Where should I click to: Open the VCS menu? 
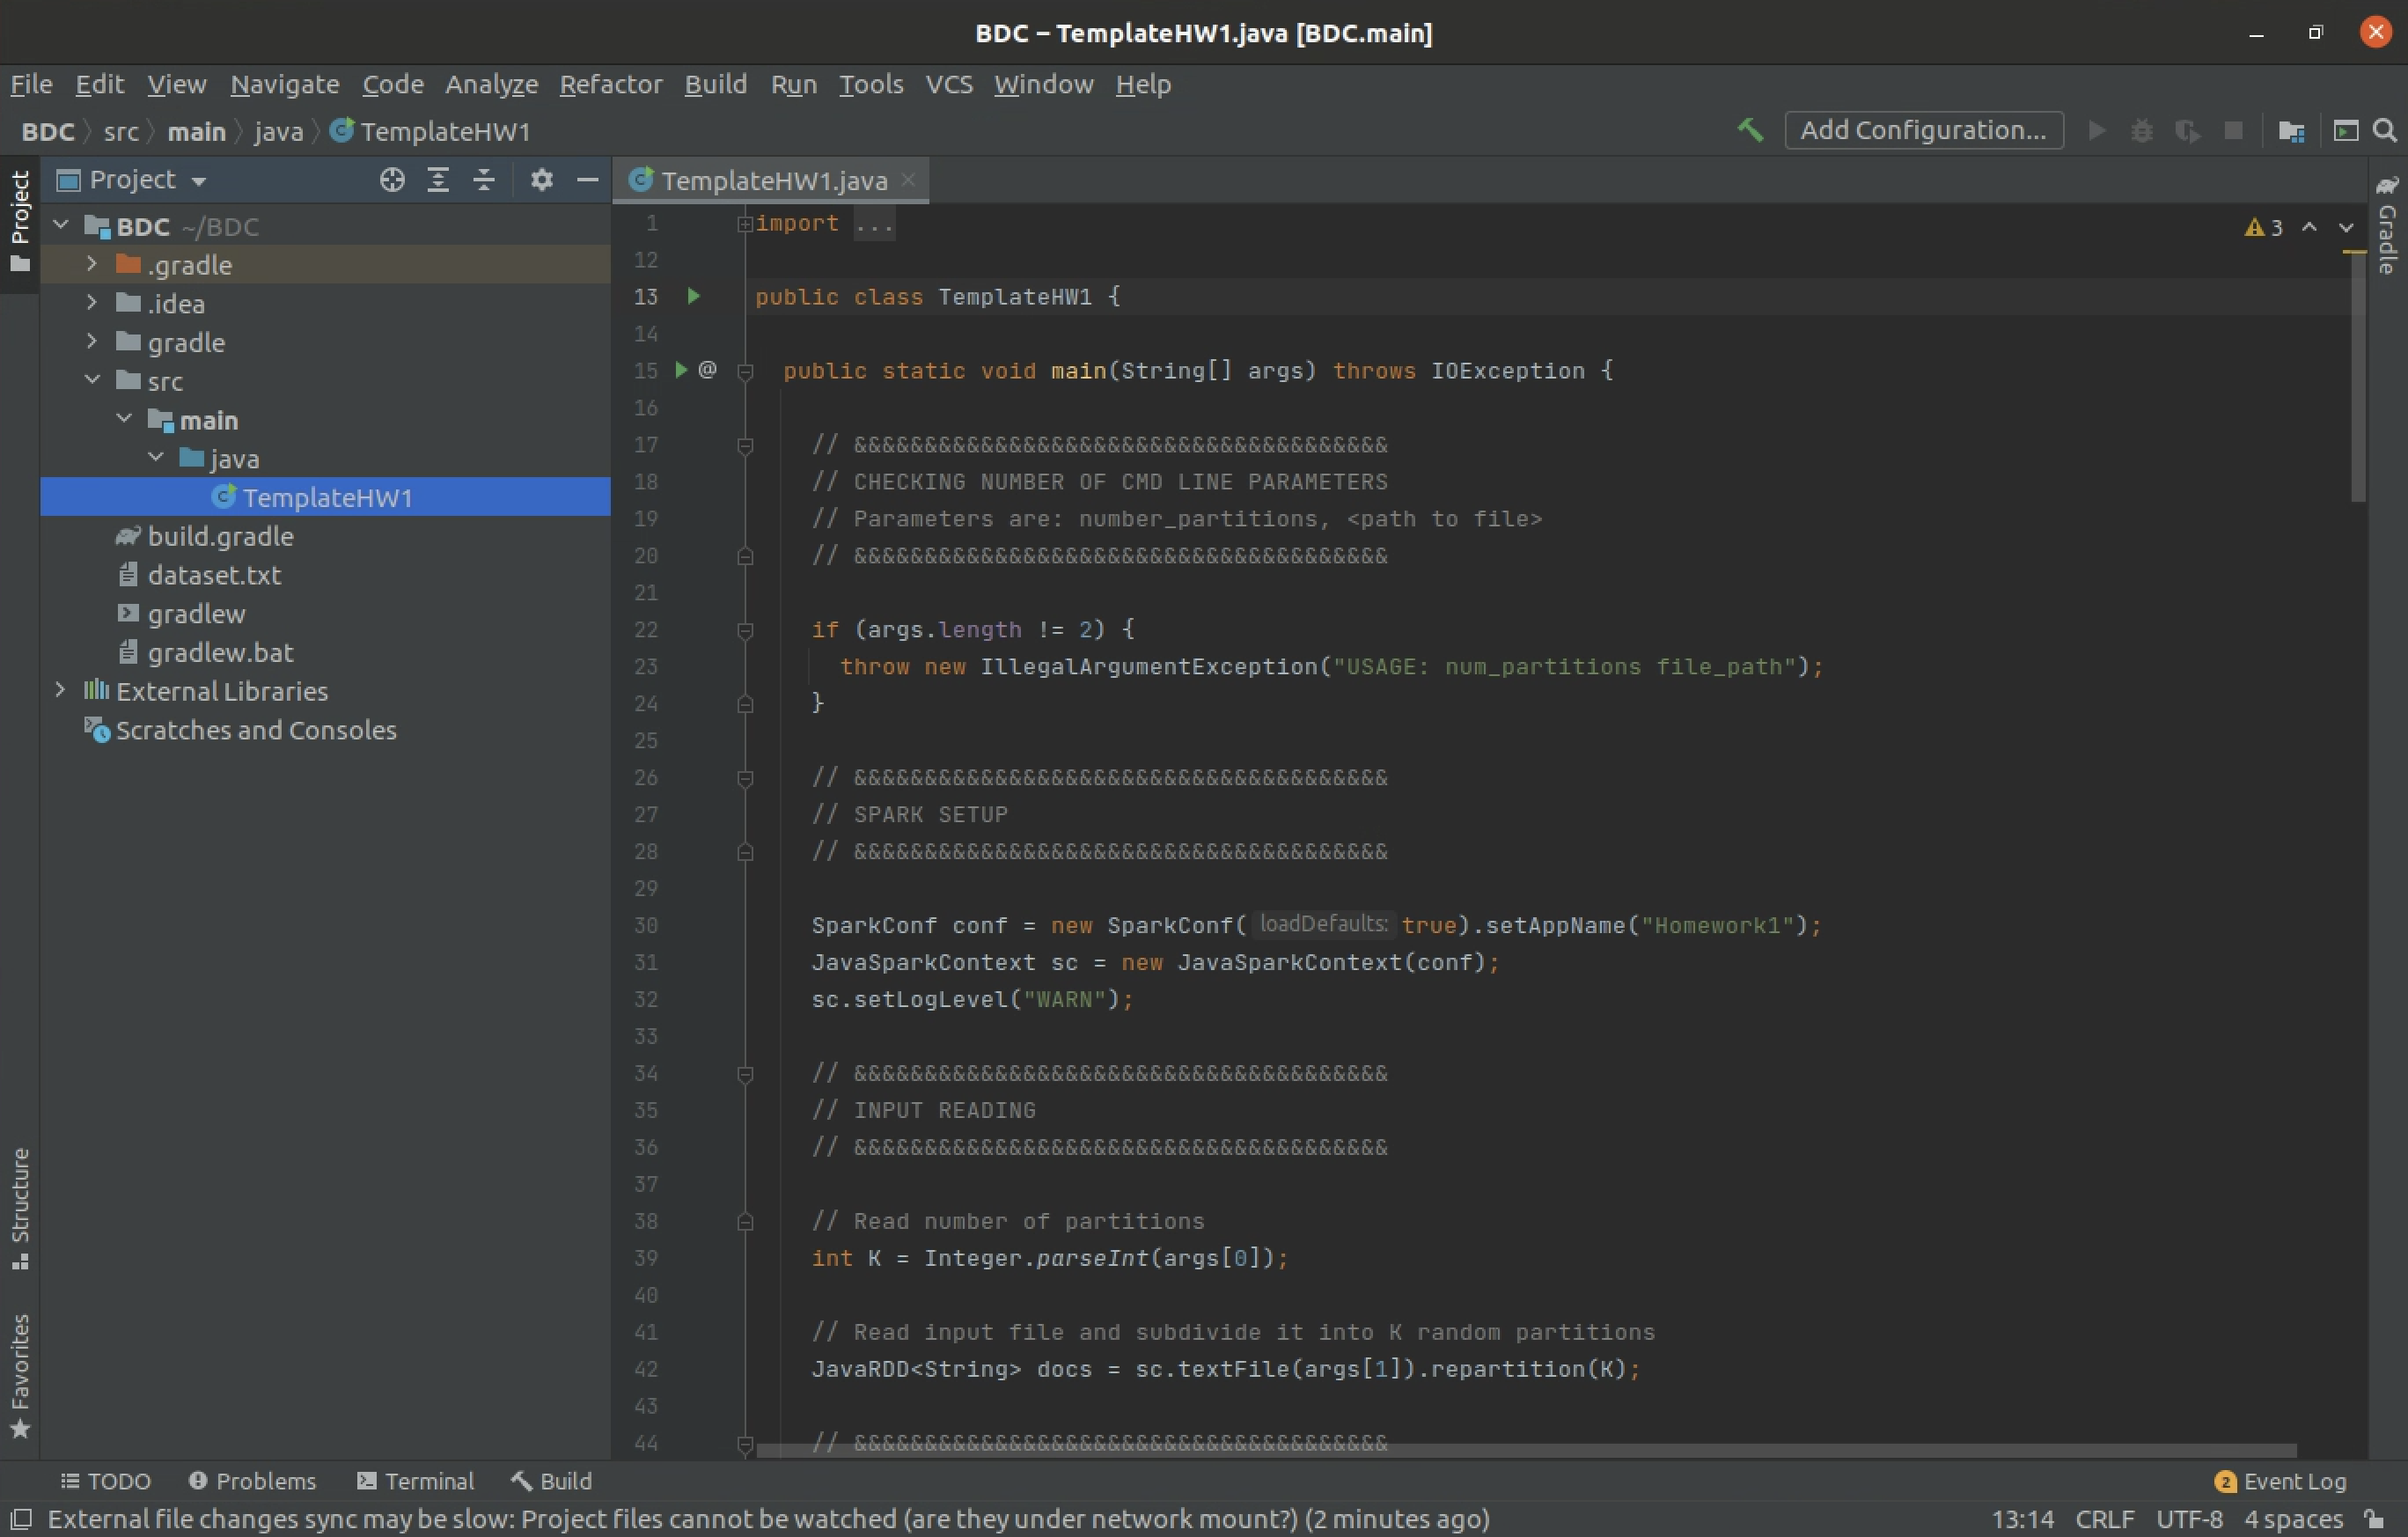(x=949, y=84)
